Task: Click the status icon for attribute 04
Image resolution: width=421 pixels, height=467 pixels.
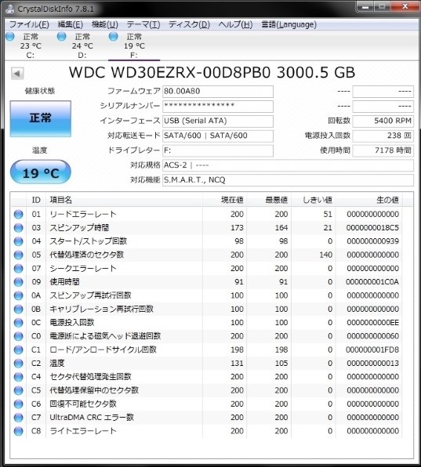Action: click(19, 241)
